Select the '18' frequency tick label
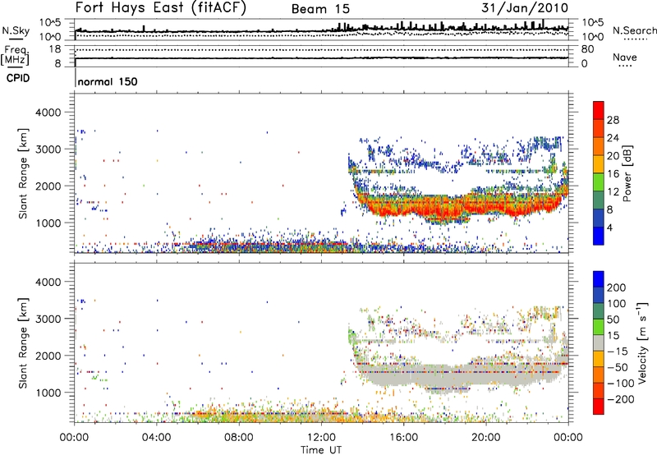Screen dimensions: 657x455 pos(55,49)
